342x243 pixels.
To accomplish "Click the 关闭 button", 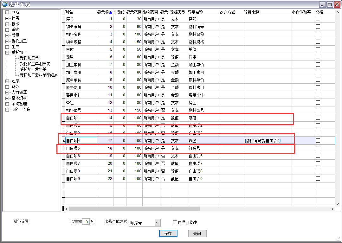I will (197, 233).
